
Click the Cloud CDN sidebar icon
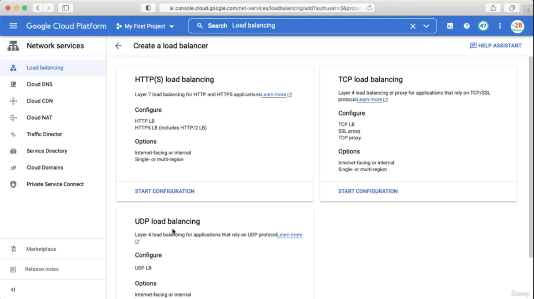(13, 101)
